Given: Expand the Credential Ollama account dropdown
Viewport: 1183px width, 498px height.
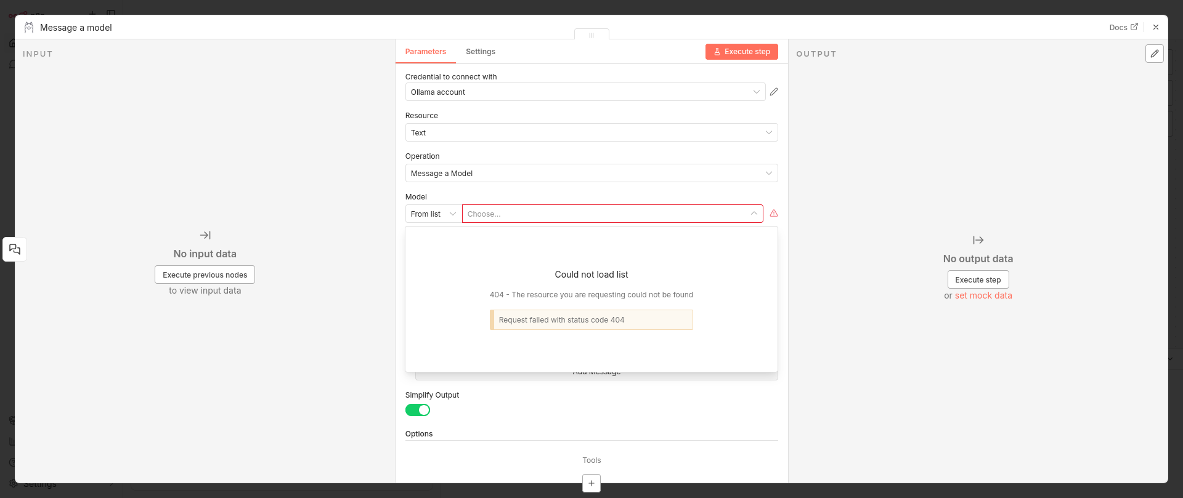Looking at the screenshot, I should [585, 92].
